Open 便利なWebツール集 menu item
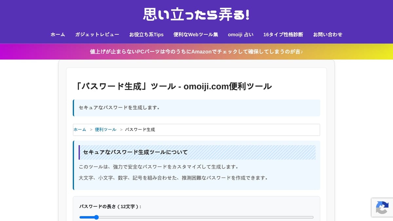 (x=196, y=34)
